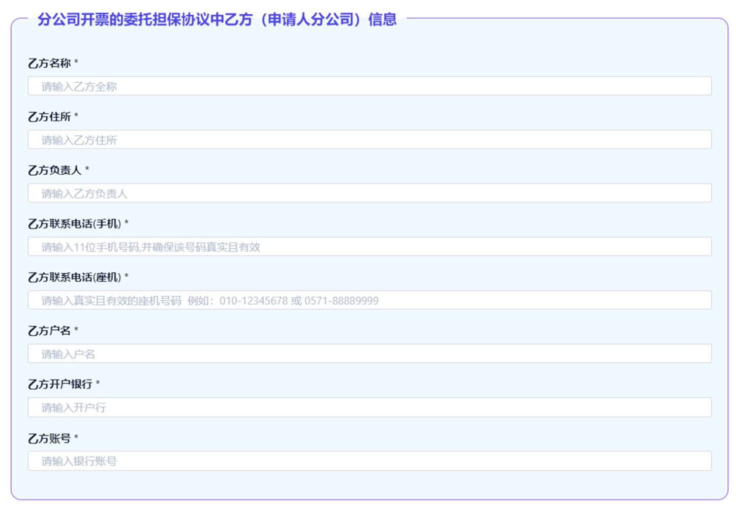Screen dimensions: 737x508
Task: Click the 乙方账号 label text
Action: [x=49, y=438]
